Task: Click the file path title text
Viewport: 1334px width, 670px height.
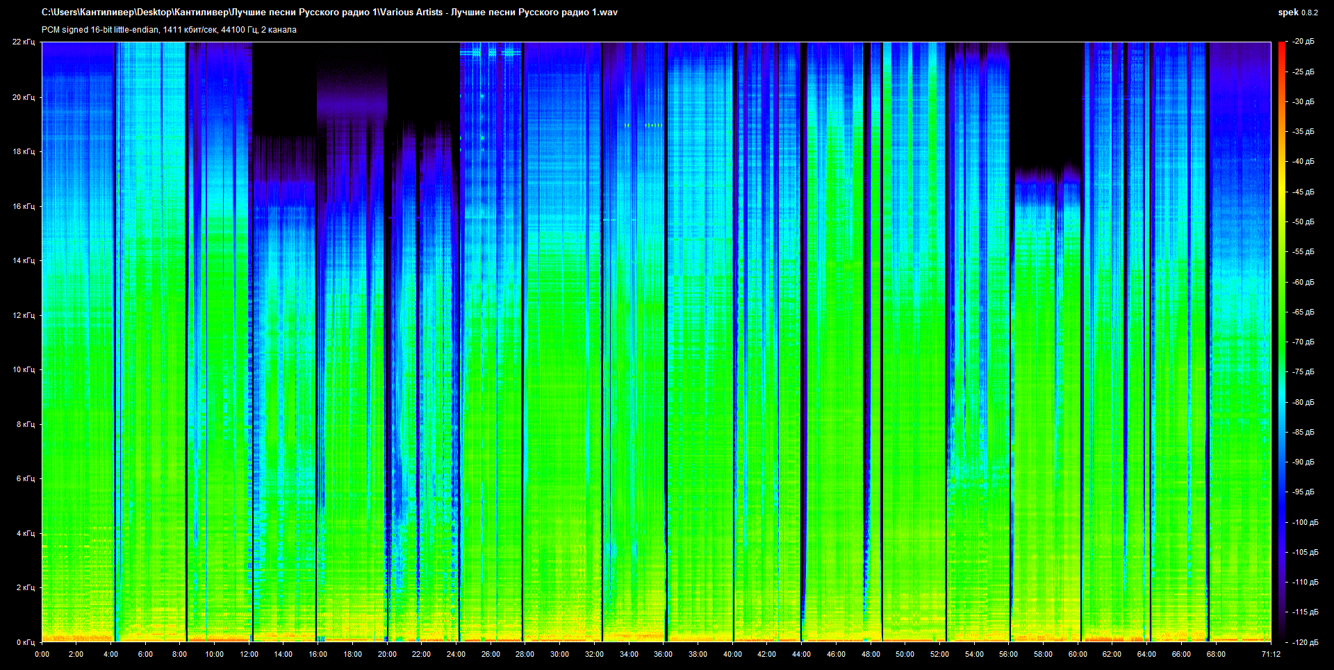Action: click(329, 12)
